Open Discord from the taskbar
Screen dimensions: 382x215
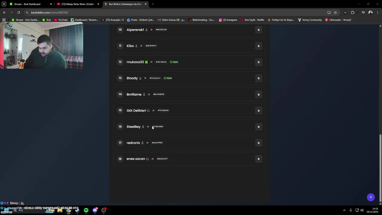click(95, 210)
